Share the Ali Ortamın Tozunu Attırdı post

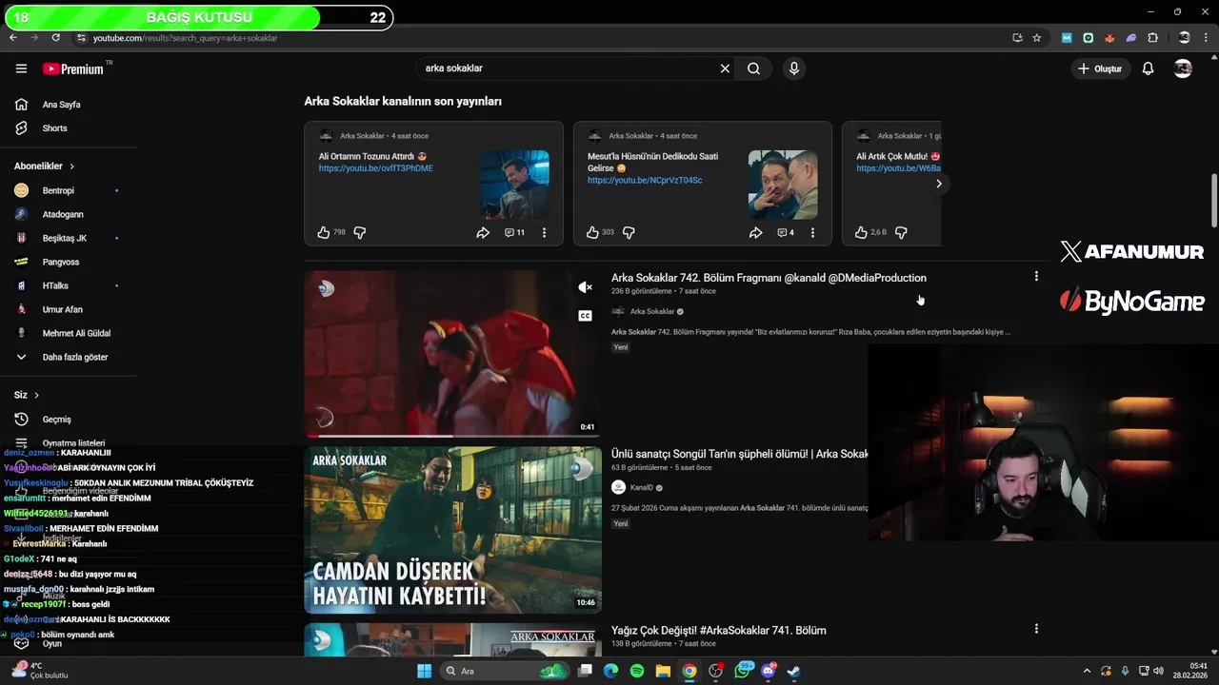[483, 232]
